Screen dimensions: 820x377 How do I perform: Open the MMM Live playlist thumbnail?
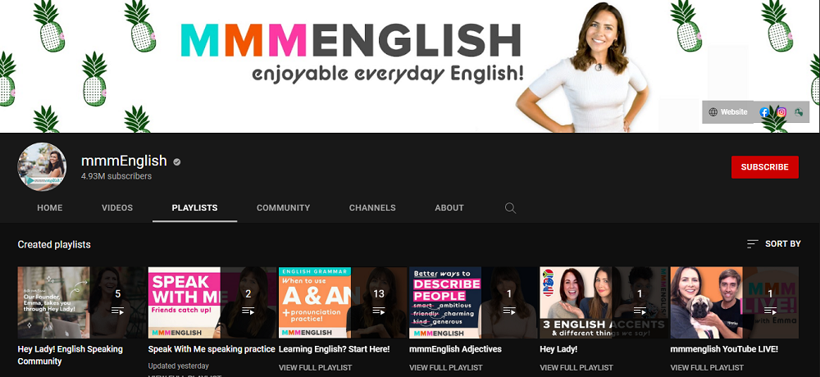[x=734, y=302]
